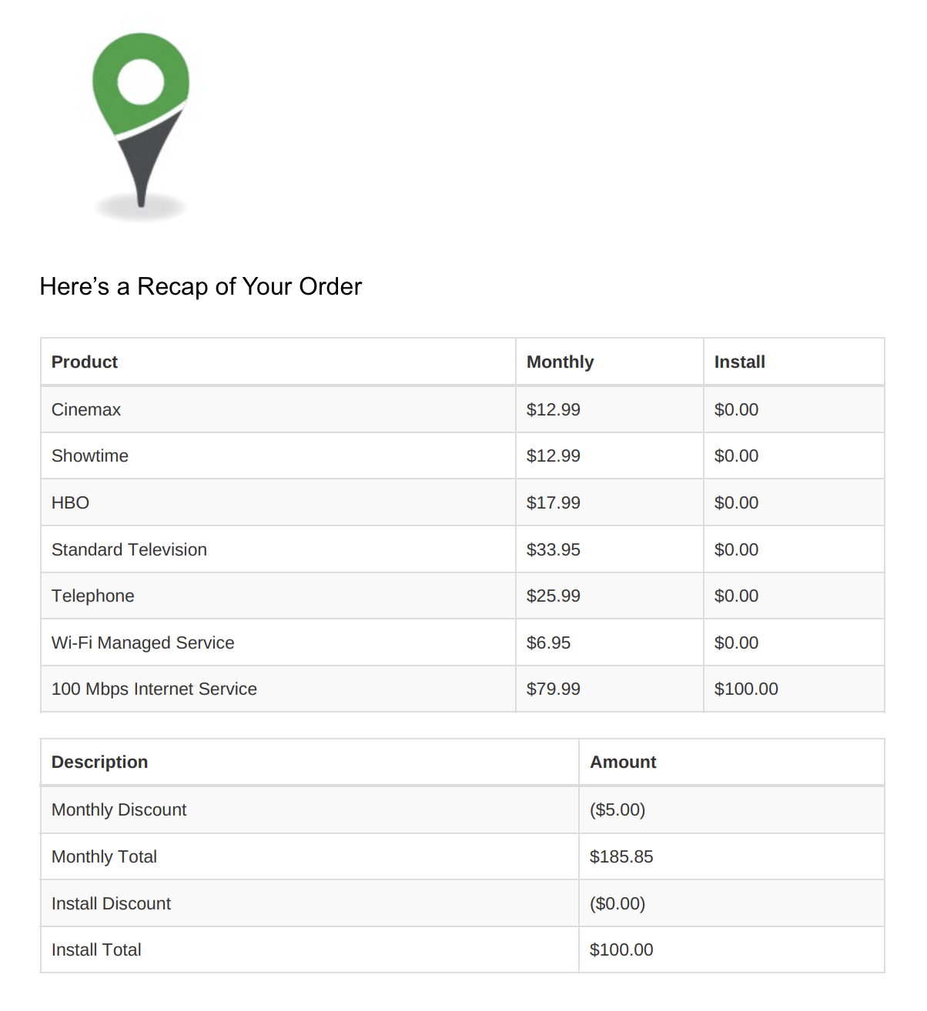The image size is (927, 1011).
Task: Select the Wi-Fi Managed Service row
Action: click(x=143, y=642)
